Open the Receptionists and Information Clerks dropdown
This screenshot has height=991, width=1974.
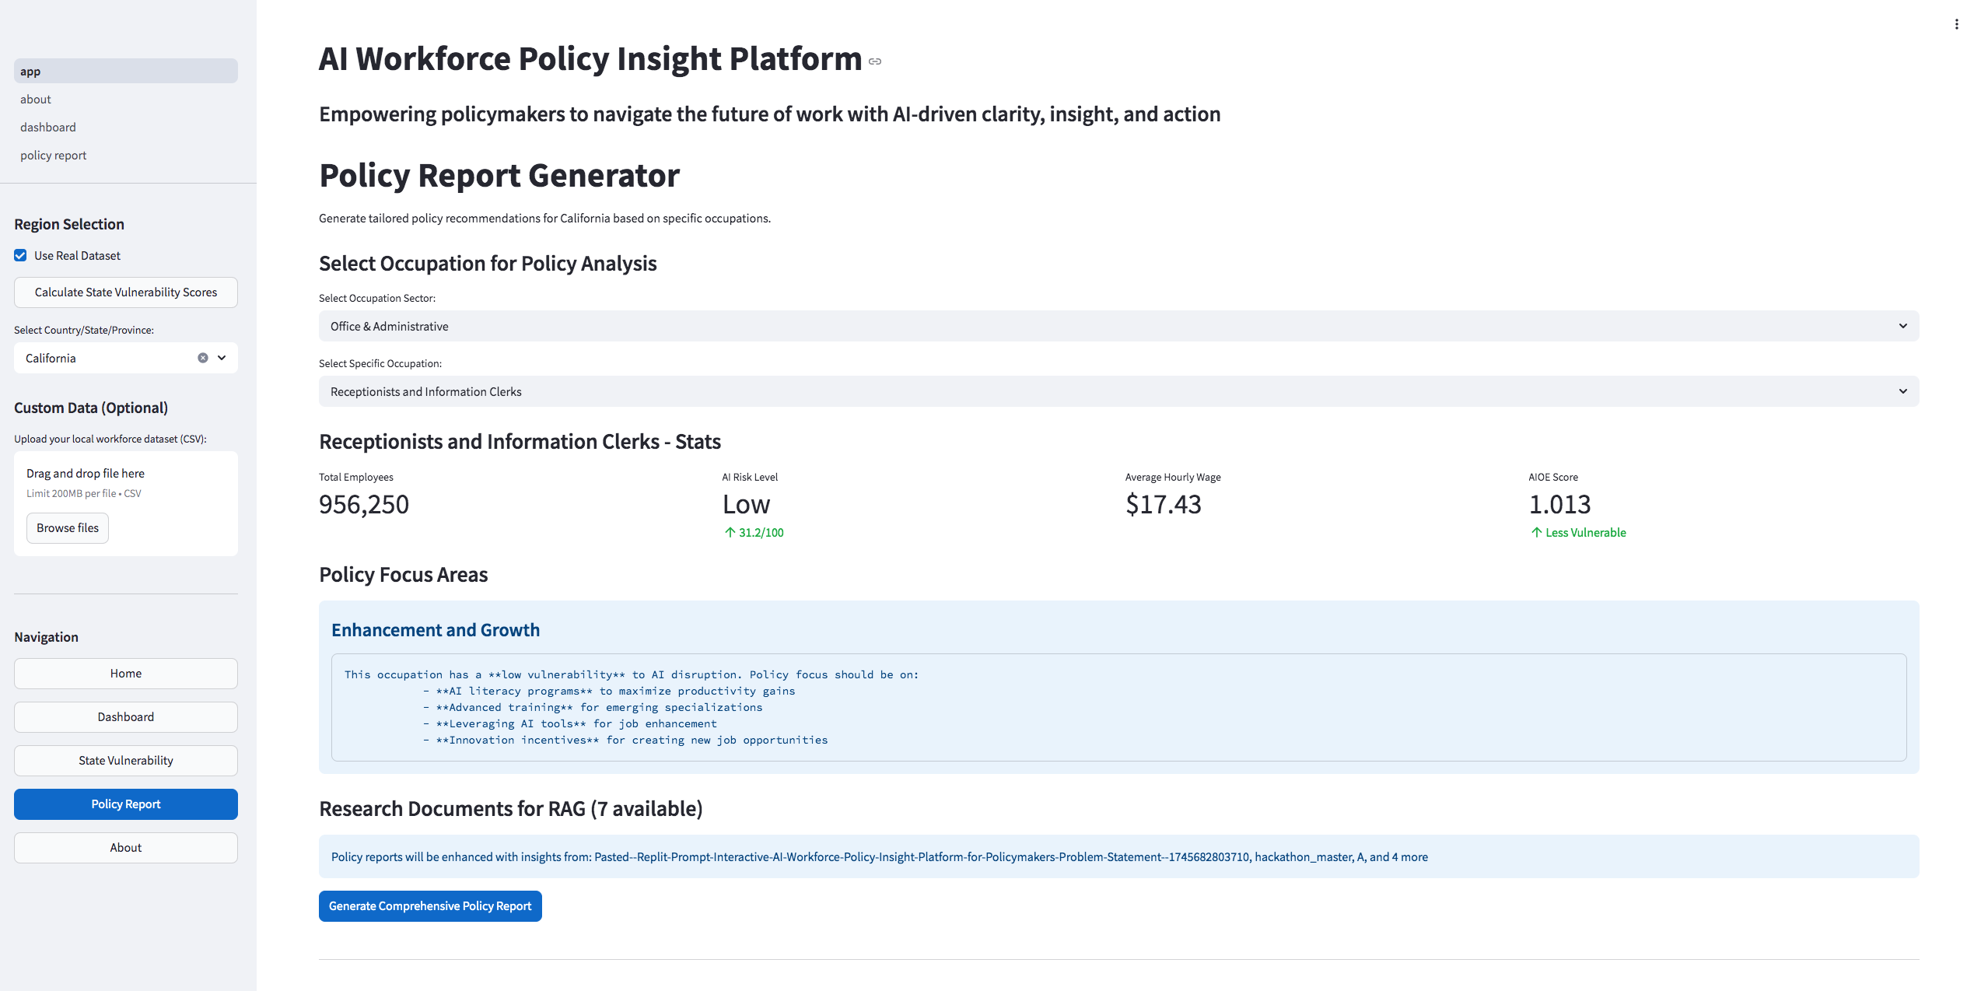click(1089, 391)
